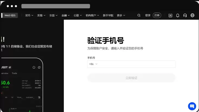Expand the +86 country code dropdown
199x112 pixels.
[x=93, y=64]
